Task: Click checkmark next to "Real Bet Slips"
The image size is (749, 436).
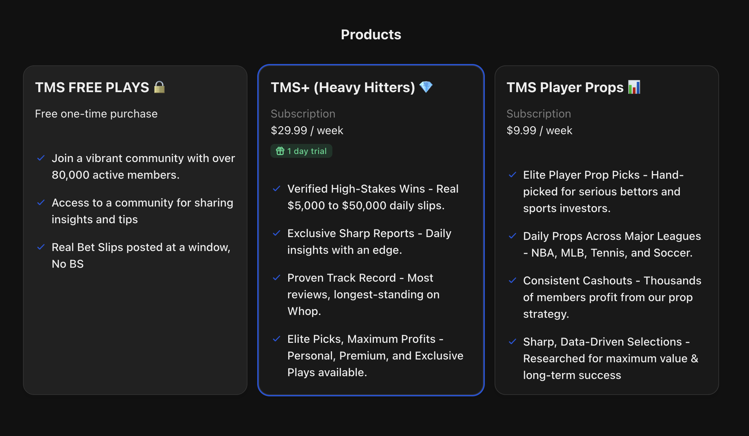Action: point(41,247)
